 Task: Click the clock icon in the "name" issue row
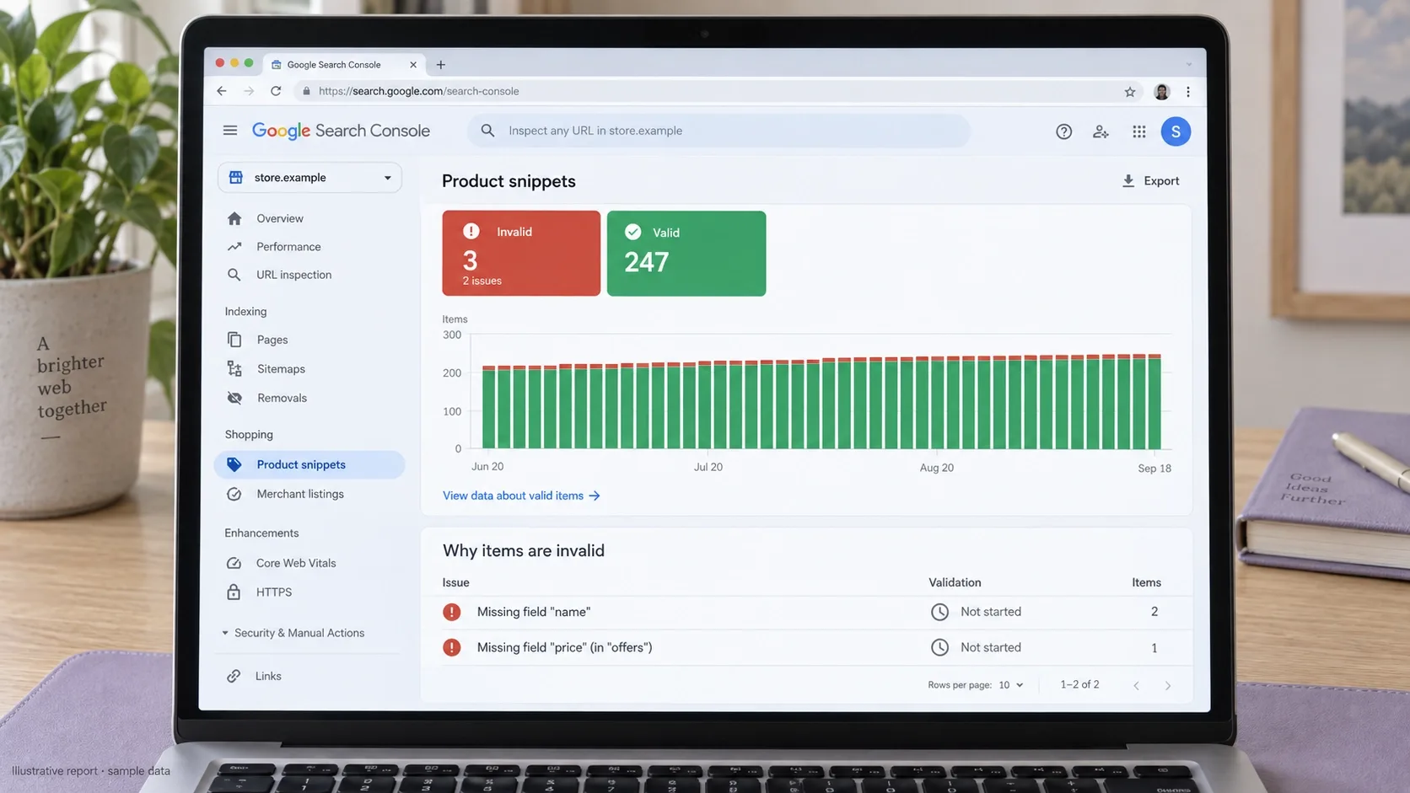[x=939, y=612]
